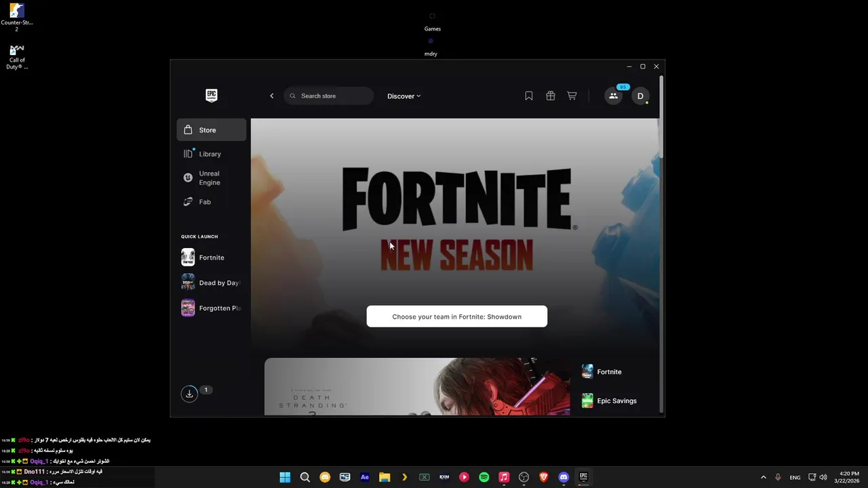Screen dimensions: 868x488
Task: Open EXM app from the taskbar
Action: coord(444,477)
